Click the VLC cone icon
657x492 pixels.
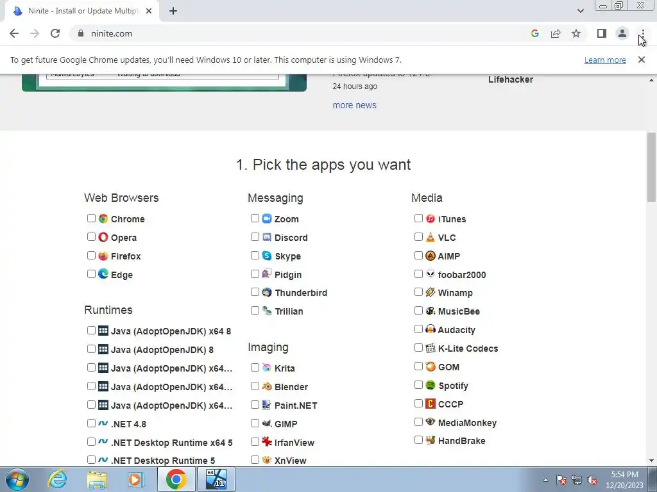tap(431, 237)
